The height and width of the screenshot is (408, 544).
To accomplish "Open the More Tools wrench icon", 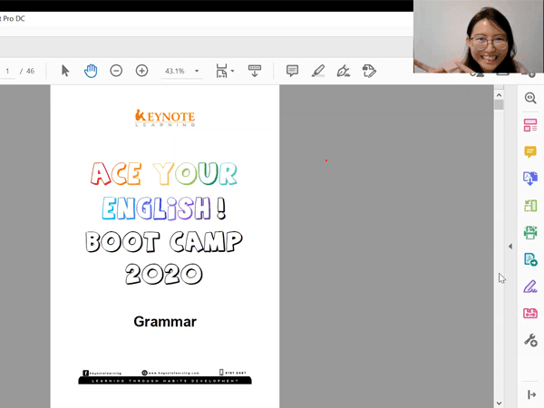I will point(530,340).
